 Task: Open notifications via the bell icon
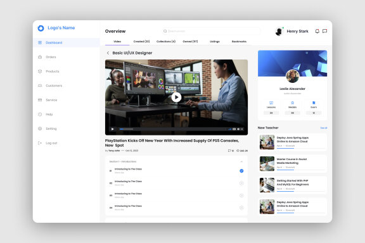pyautogui.click(x=317, y=31)
